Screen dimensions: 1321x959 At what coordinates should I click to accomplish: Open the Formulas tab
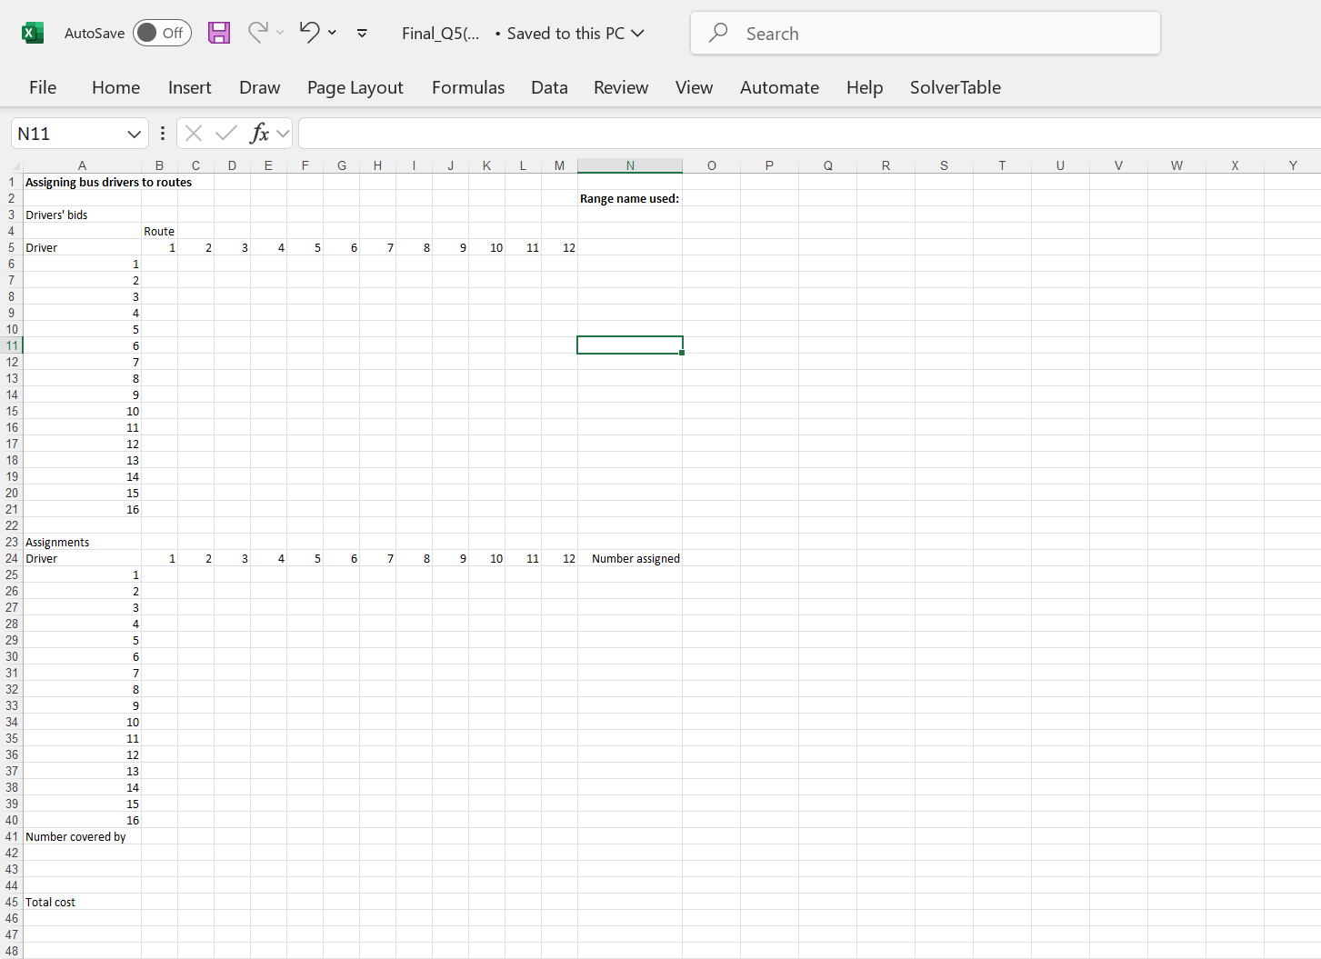(x=468, y=87)
